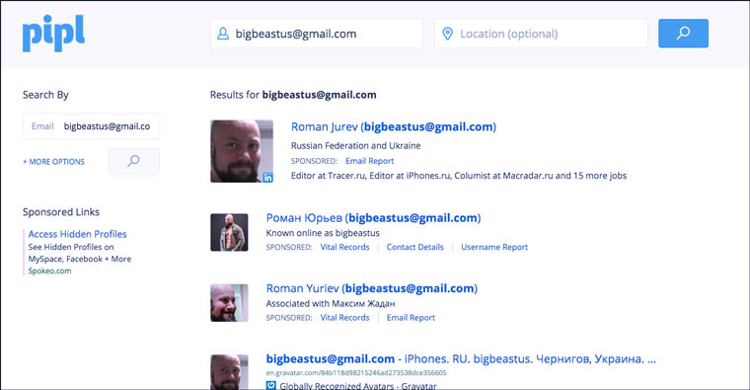Click LinkedIn badge on Roman Jurev's photo

point(267,178)
